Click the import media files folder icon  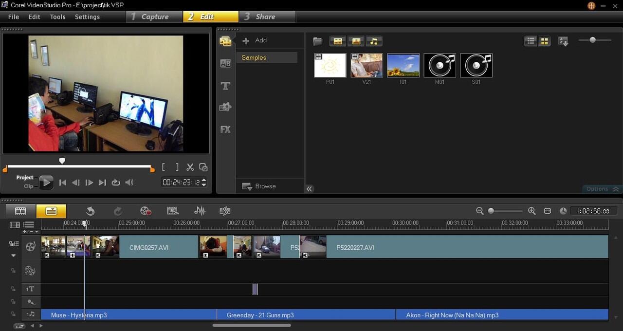318,41
